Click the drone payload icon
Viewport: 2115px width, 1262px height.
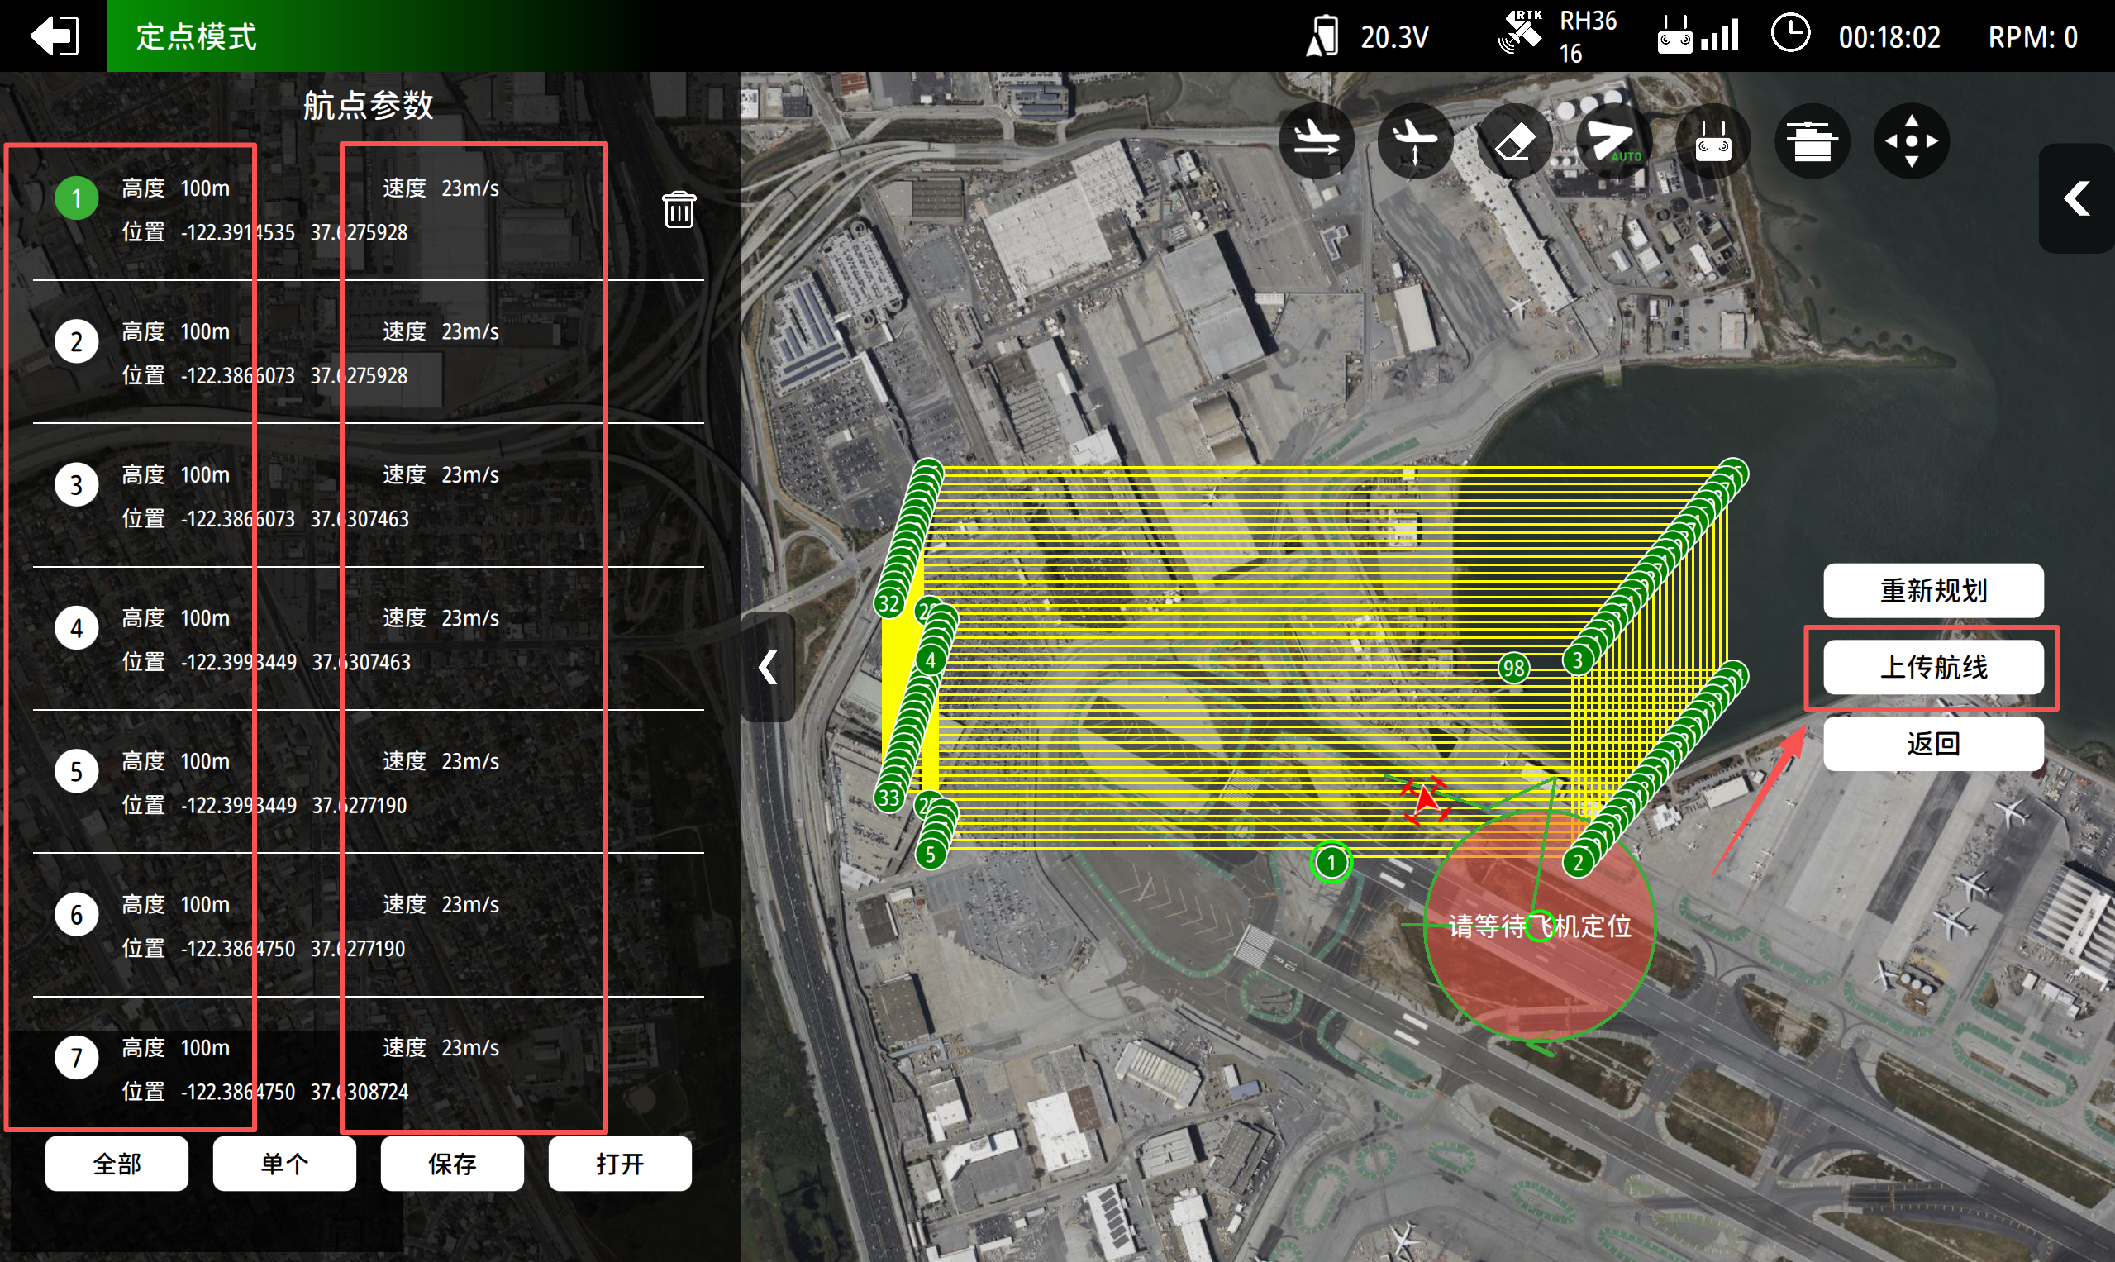coord(1812,140)
